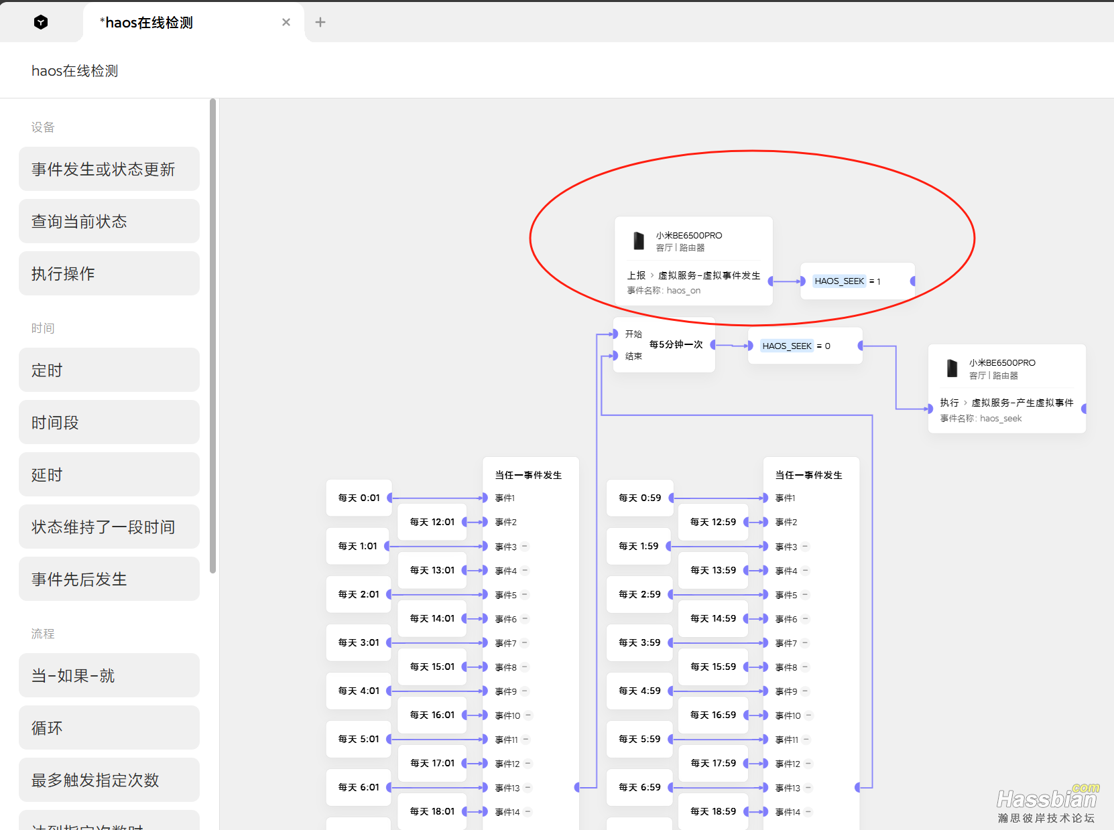Click output port of 每天 0:01 node
The width and height of the screenshot is (1114, 830).
[390, 498]
